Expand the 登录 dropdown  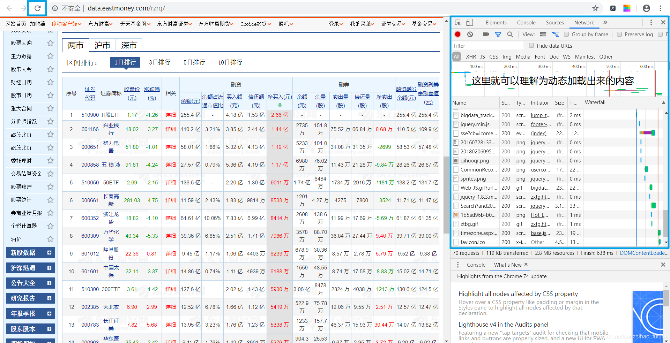point(336,24)
